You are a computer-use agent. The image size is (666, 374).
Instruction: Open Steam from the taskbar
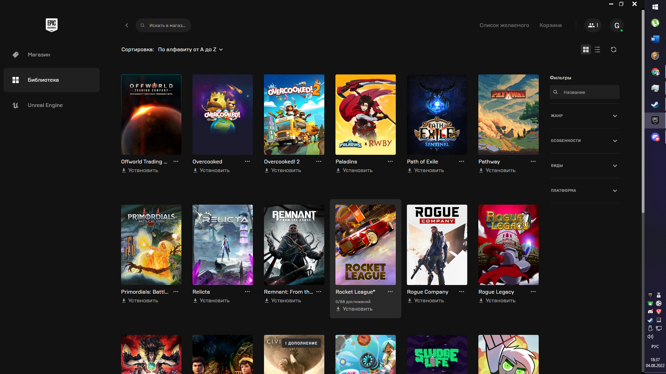tap(655, 104)
